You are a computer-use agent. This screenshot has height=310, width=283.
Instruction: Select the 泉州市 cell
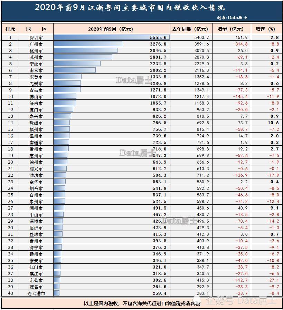coord(36,202)
